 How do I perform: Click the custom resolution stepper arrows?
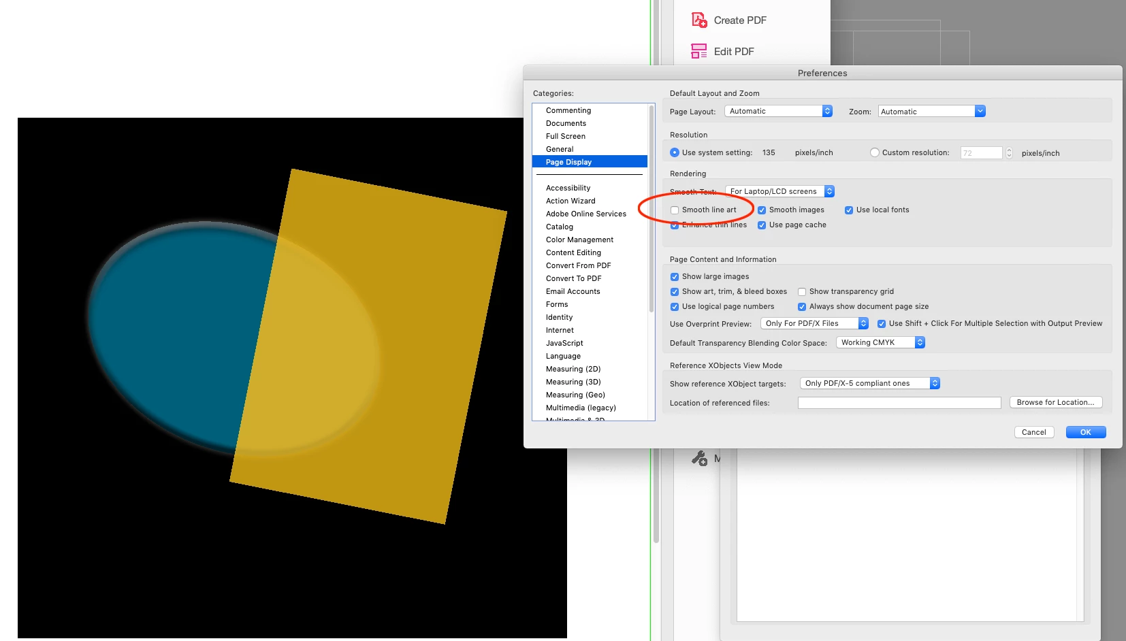(x=1009, y=153)
